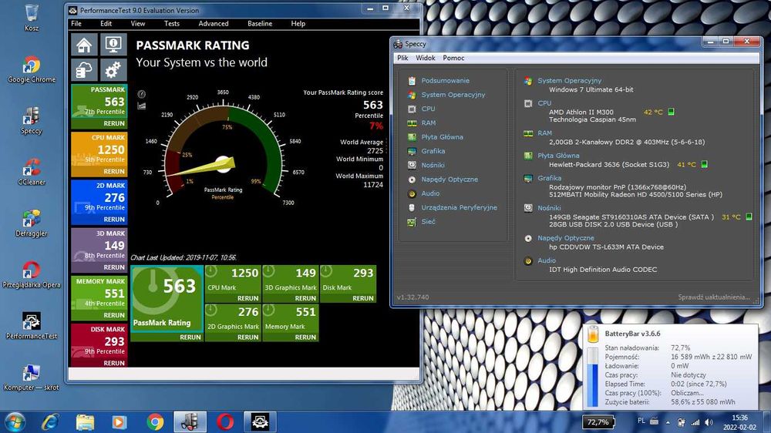Image resolution: width=771 pixels, height=433 pixels.
Task: Show hidden tray icons arrow
Action: click(668, 422)
